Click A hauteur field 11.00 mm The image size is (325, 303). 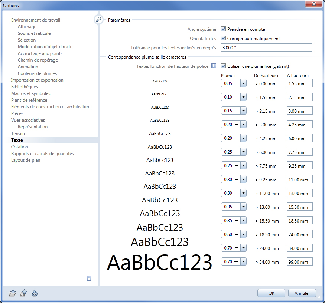click(x=300, y=179)
